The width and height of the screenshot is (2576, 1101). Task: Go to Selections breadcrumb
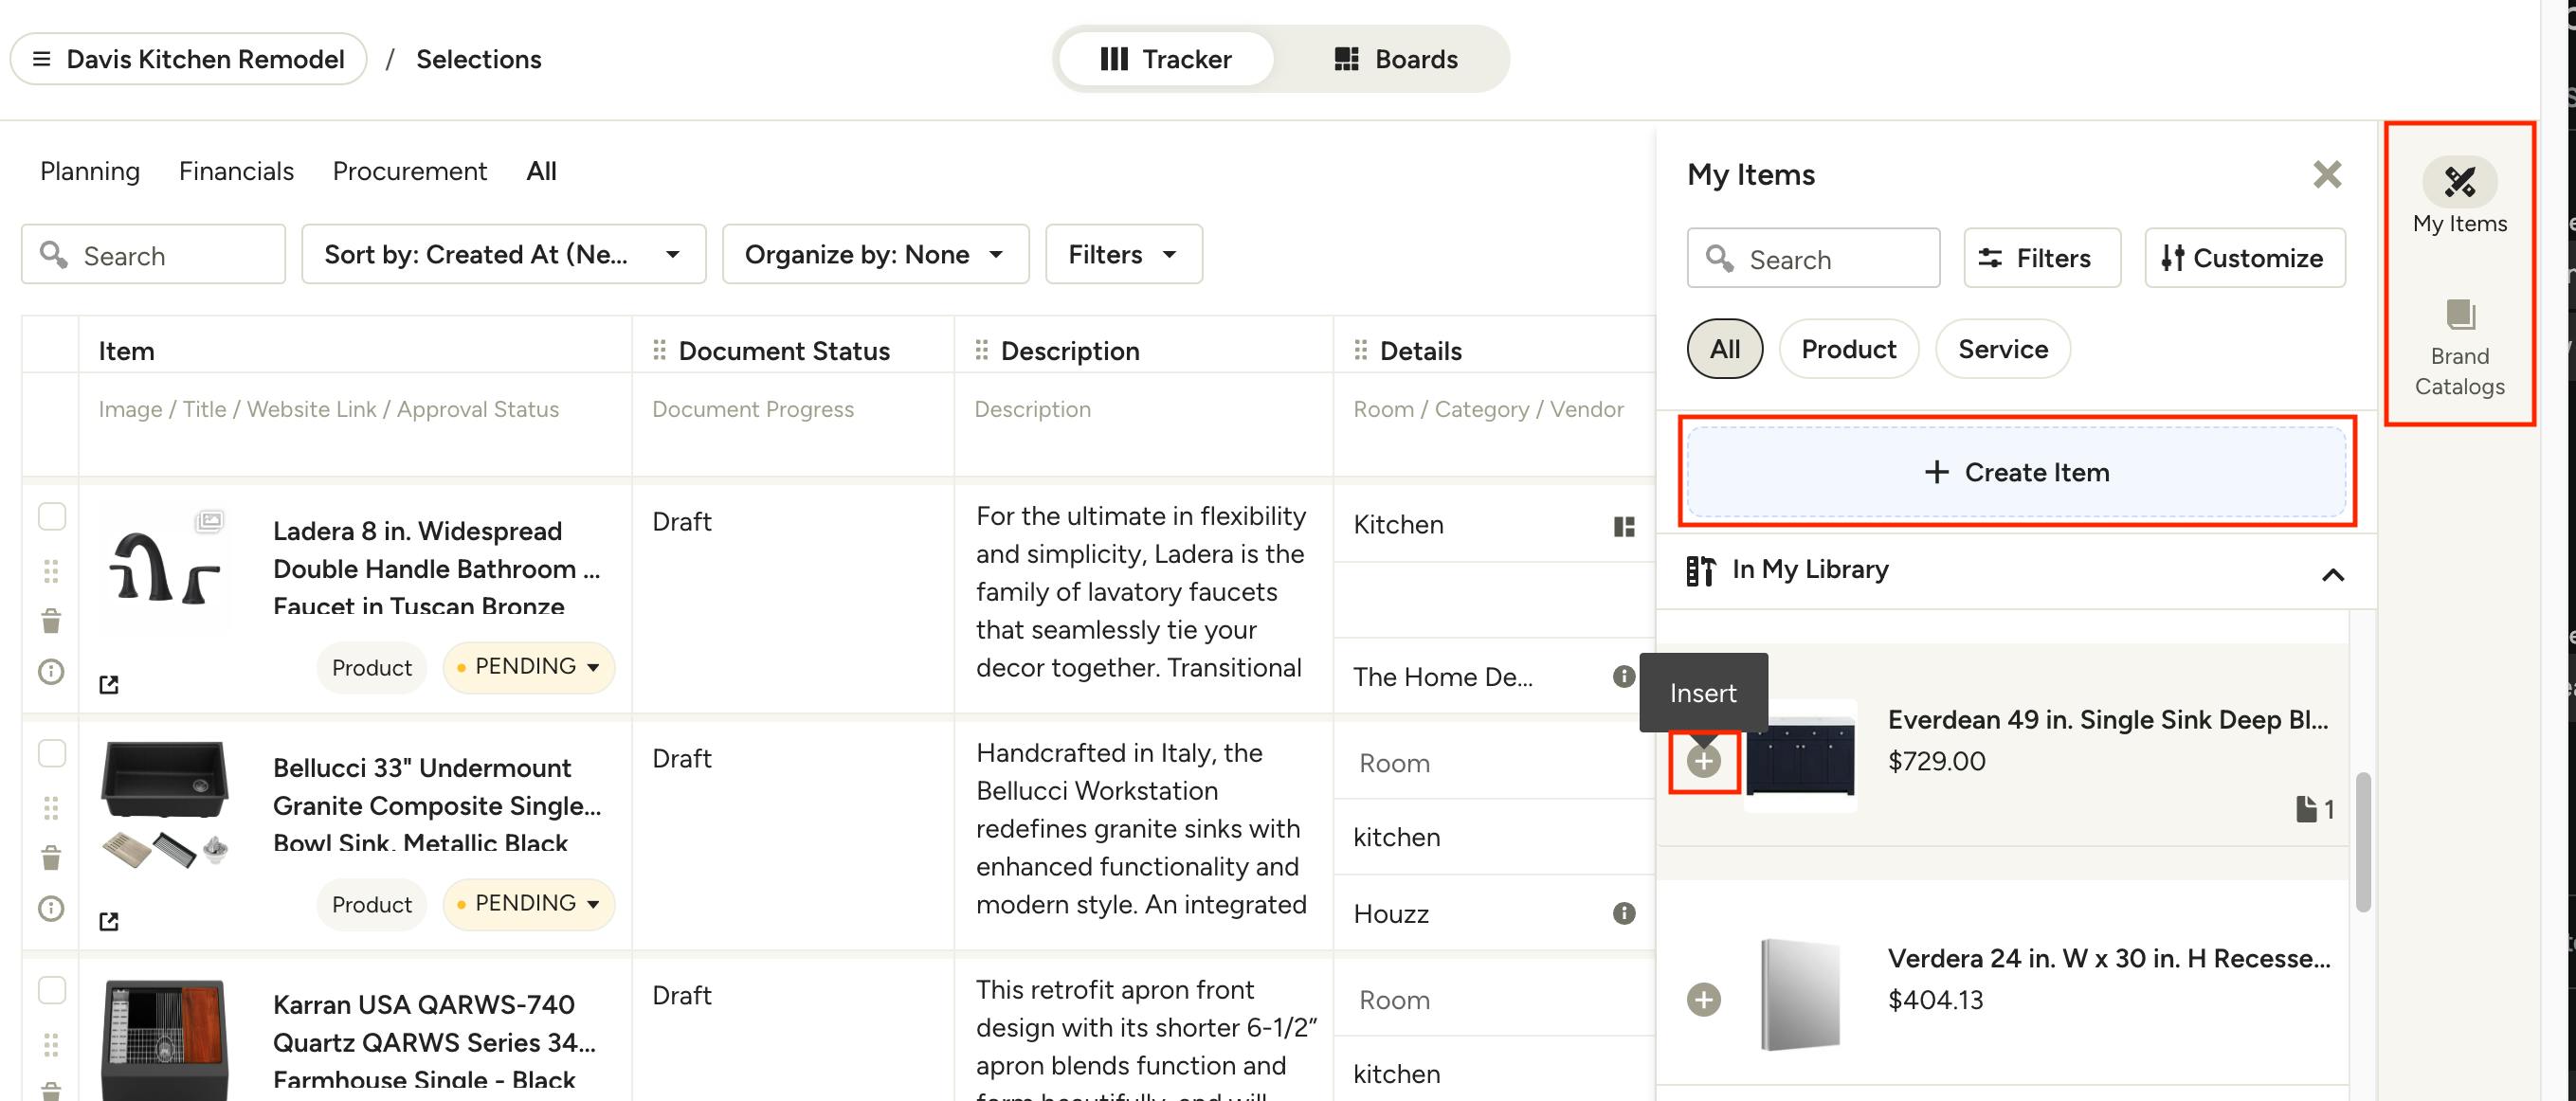click(x=478, y=59)
